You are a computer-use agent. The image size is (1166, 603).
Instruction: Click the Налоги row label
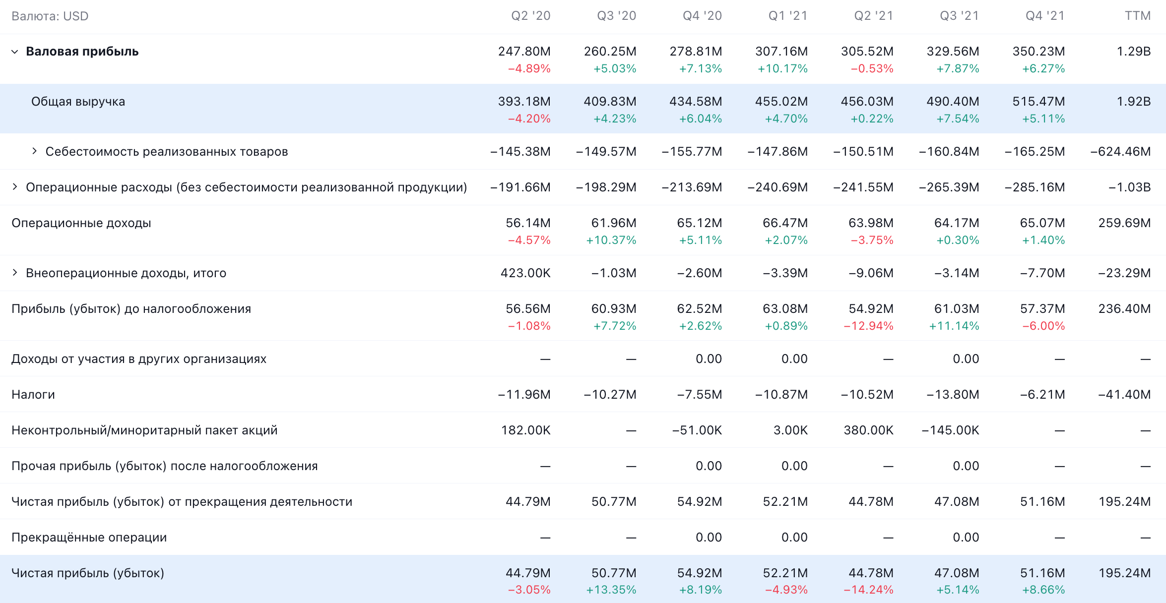tap(33, 395)
